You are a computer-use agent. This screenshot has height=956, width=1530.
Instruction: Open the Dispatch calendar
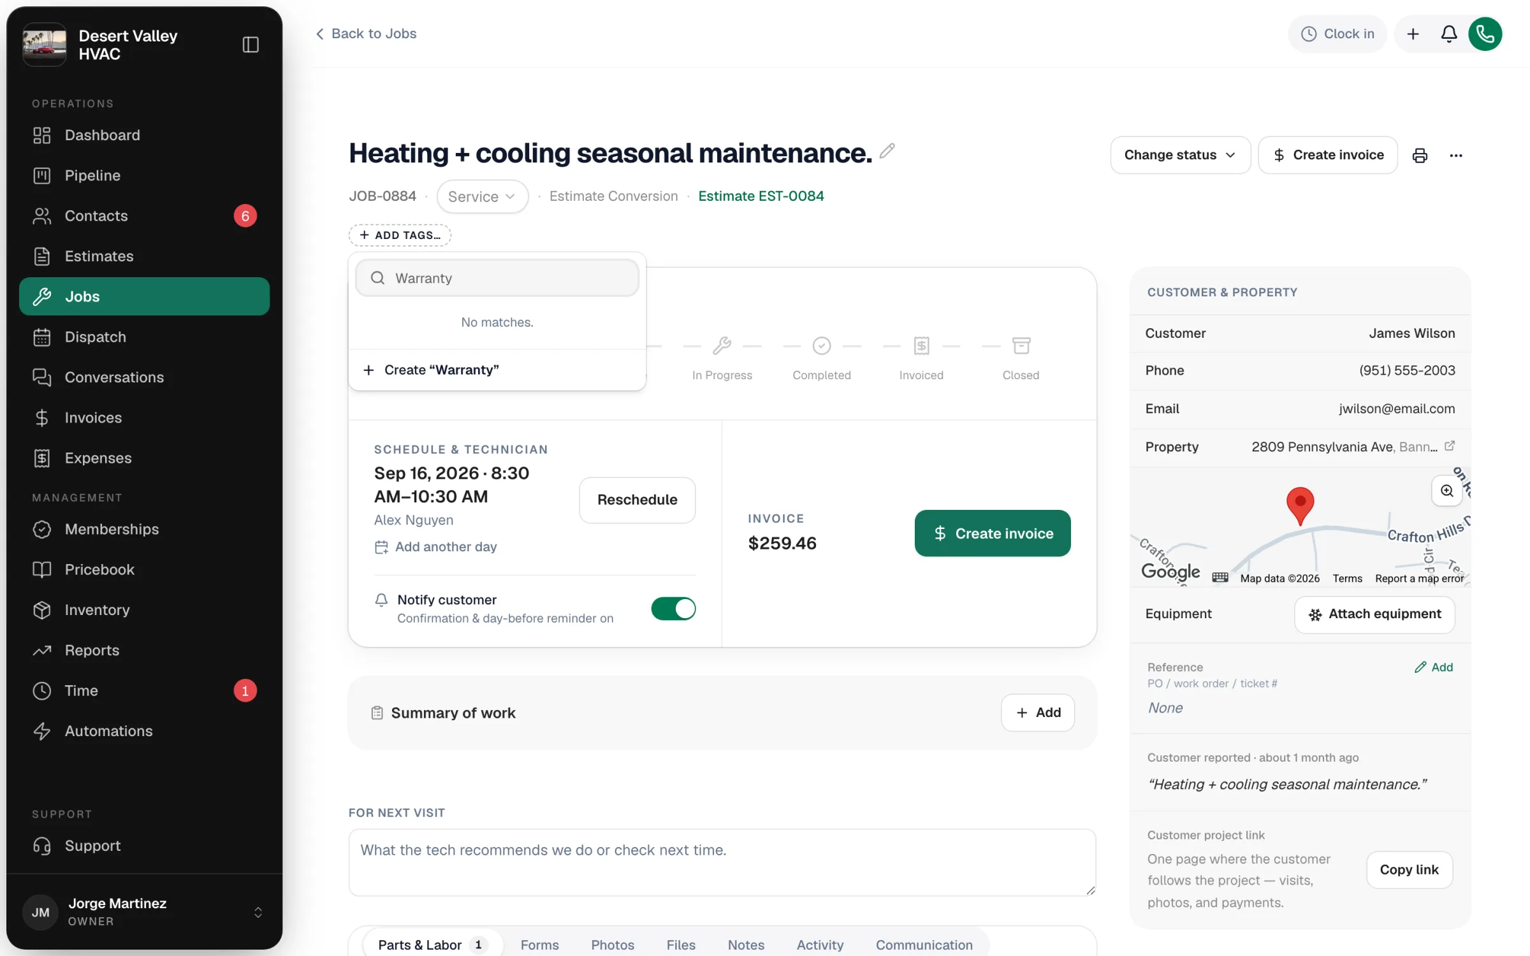pyautogui.click(x=144, y=337)
